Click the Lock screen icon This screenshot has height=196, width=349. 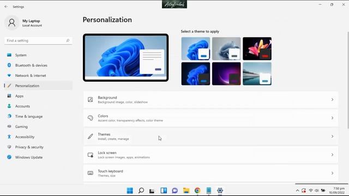(90, 155)
